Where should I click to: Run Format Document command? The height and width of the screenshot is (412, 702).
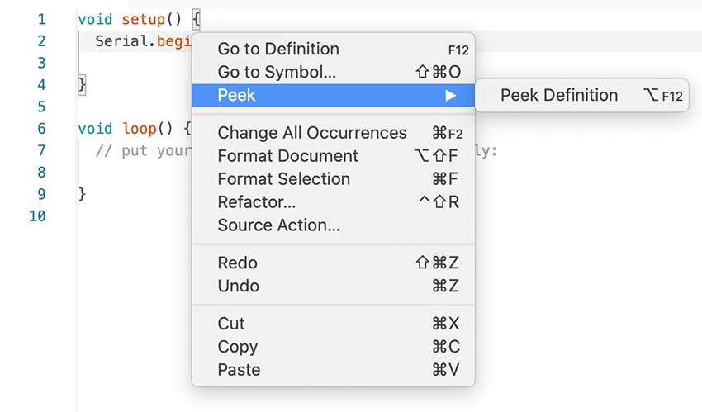[287, 156]
